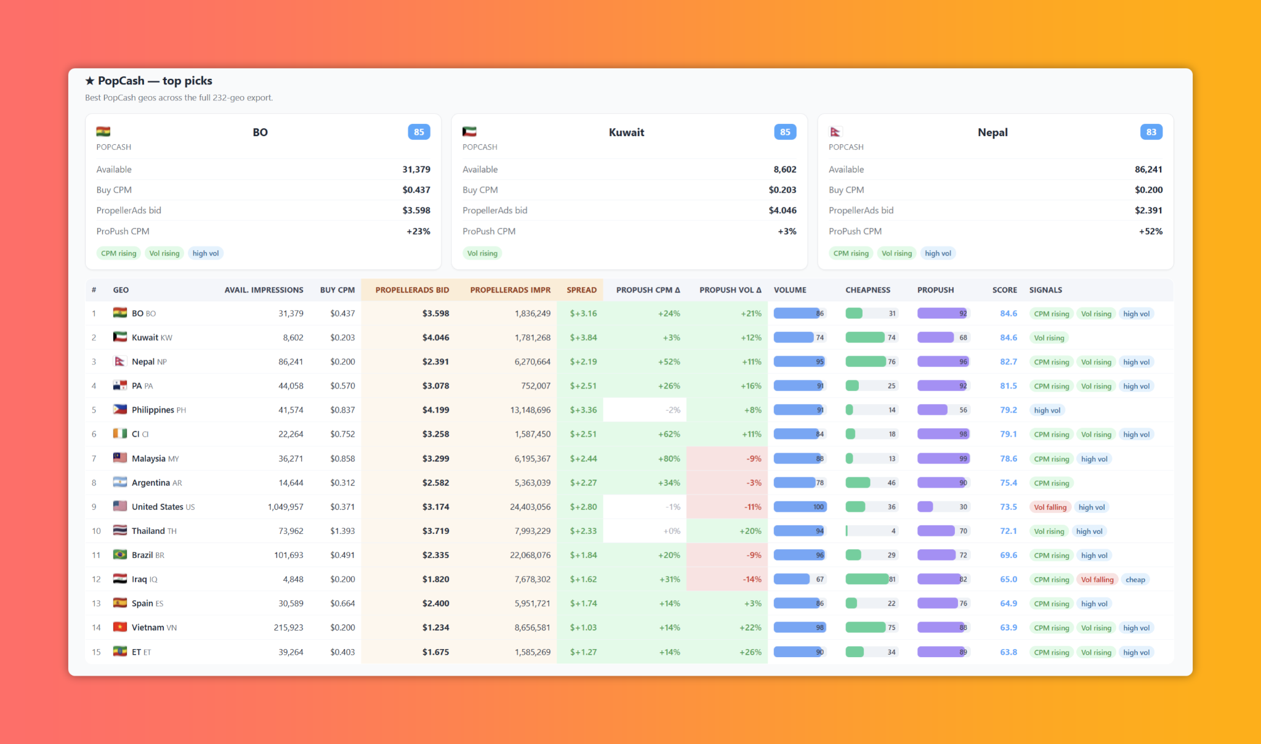This screenshot has height=744, width=1261.
Task: Click the Kuwait flag in table row 2
Action: (x=120, y=337)
